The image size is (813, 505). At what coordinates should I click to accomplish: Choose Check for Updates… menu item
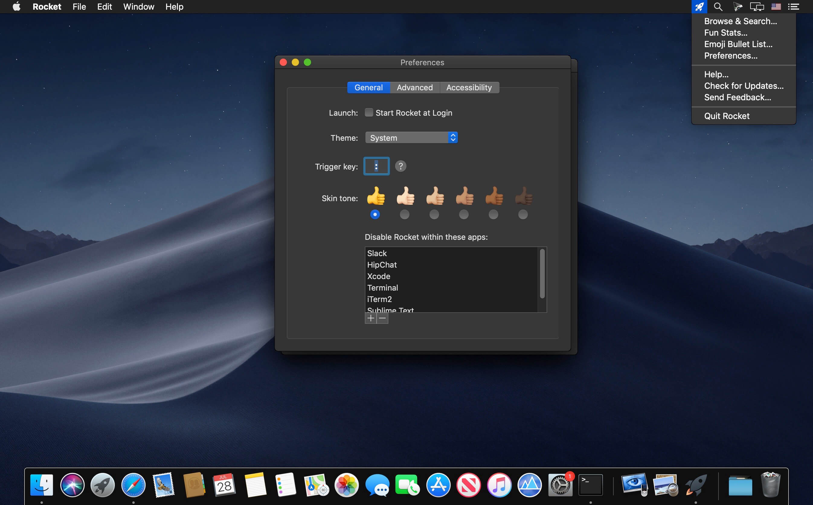click(x=744, y=86)
